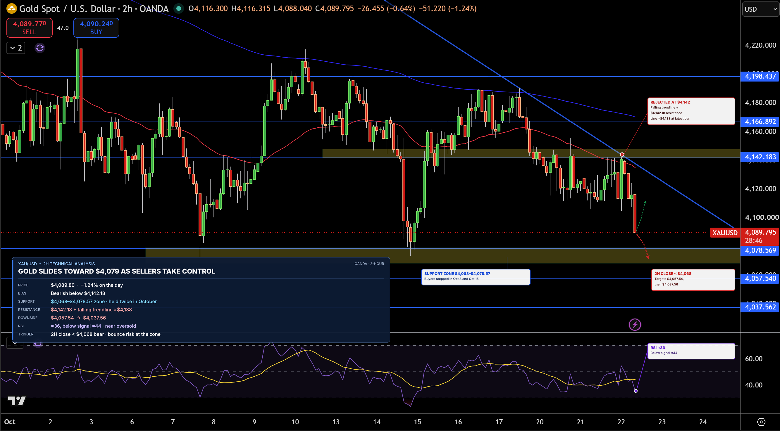Click the 60.00 RSI scale label
Screen dimensions: 780x431
[754, 359]
